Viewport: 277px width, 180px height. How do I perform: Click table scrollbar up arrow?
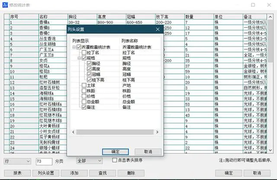pos(270,17)
